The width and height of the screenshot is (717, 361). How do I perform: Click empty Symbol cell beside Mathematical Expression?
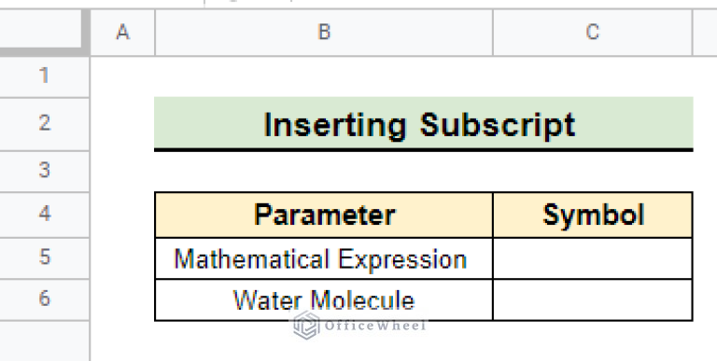click(x=593, y=258)
